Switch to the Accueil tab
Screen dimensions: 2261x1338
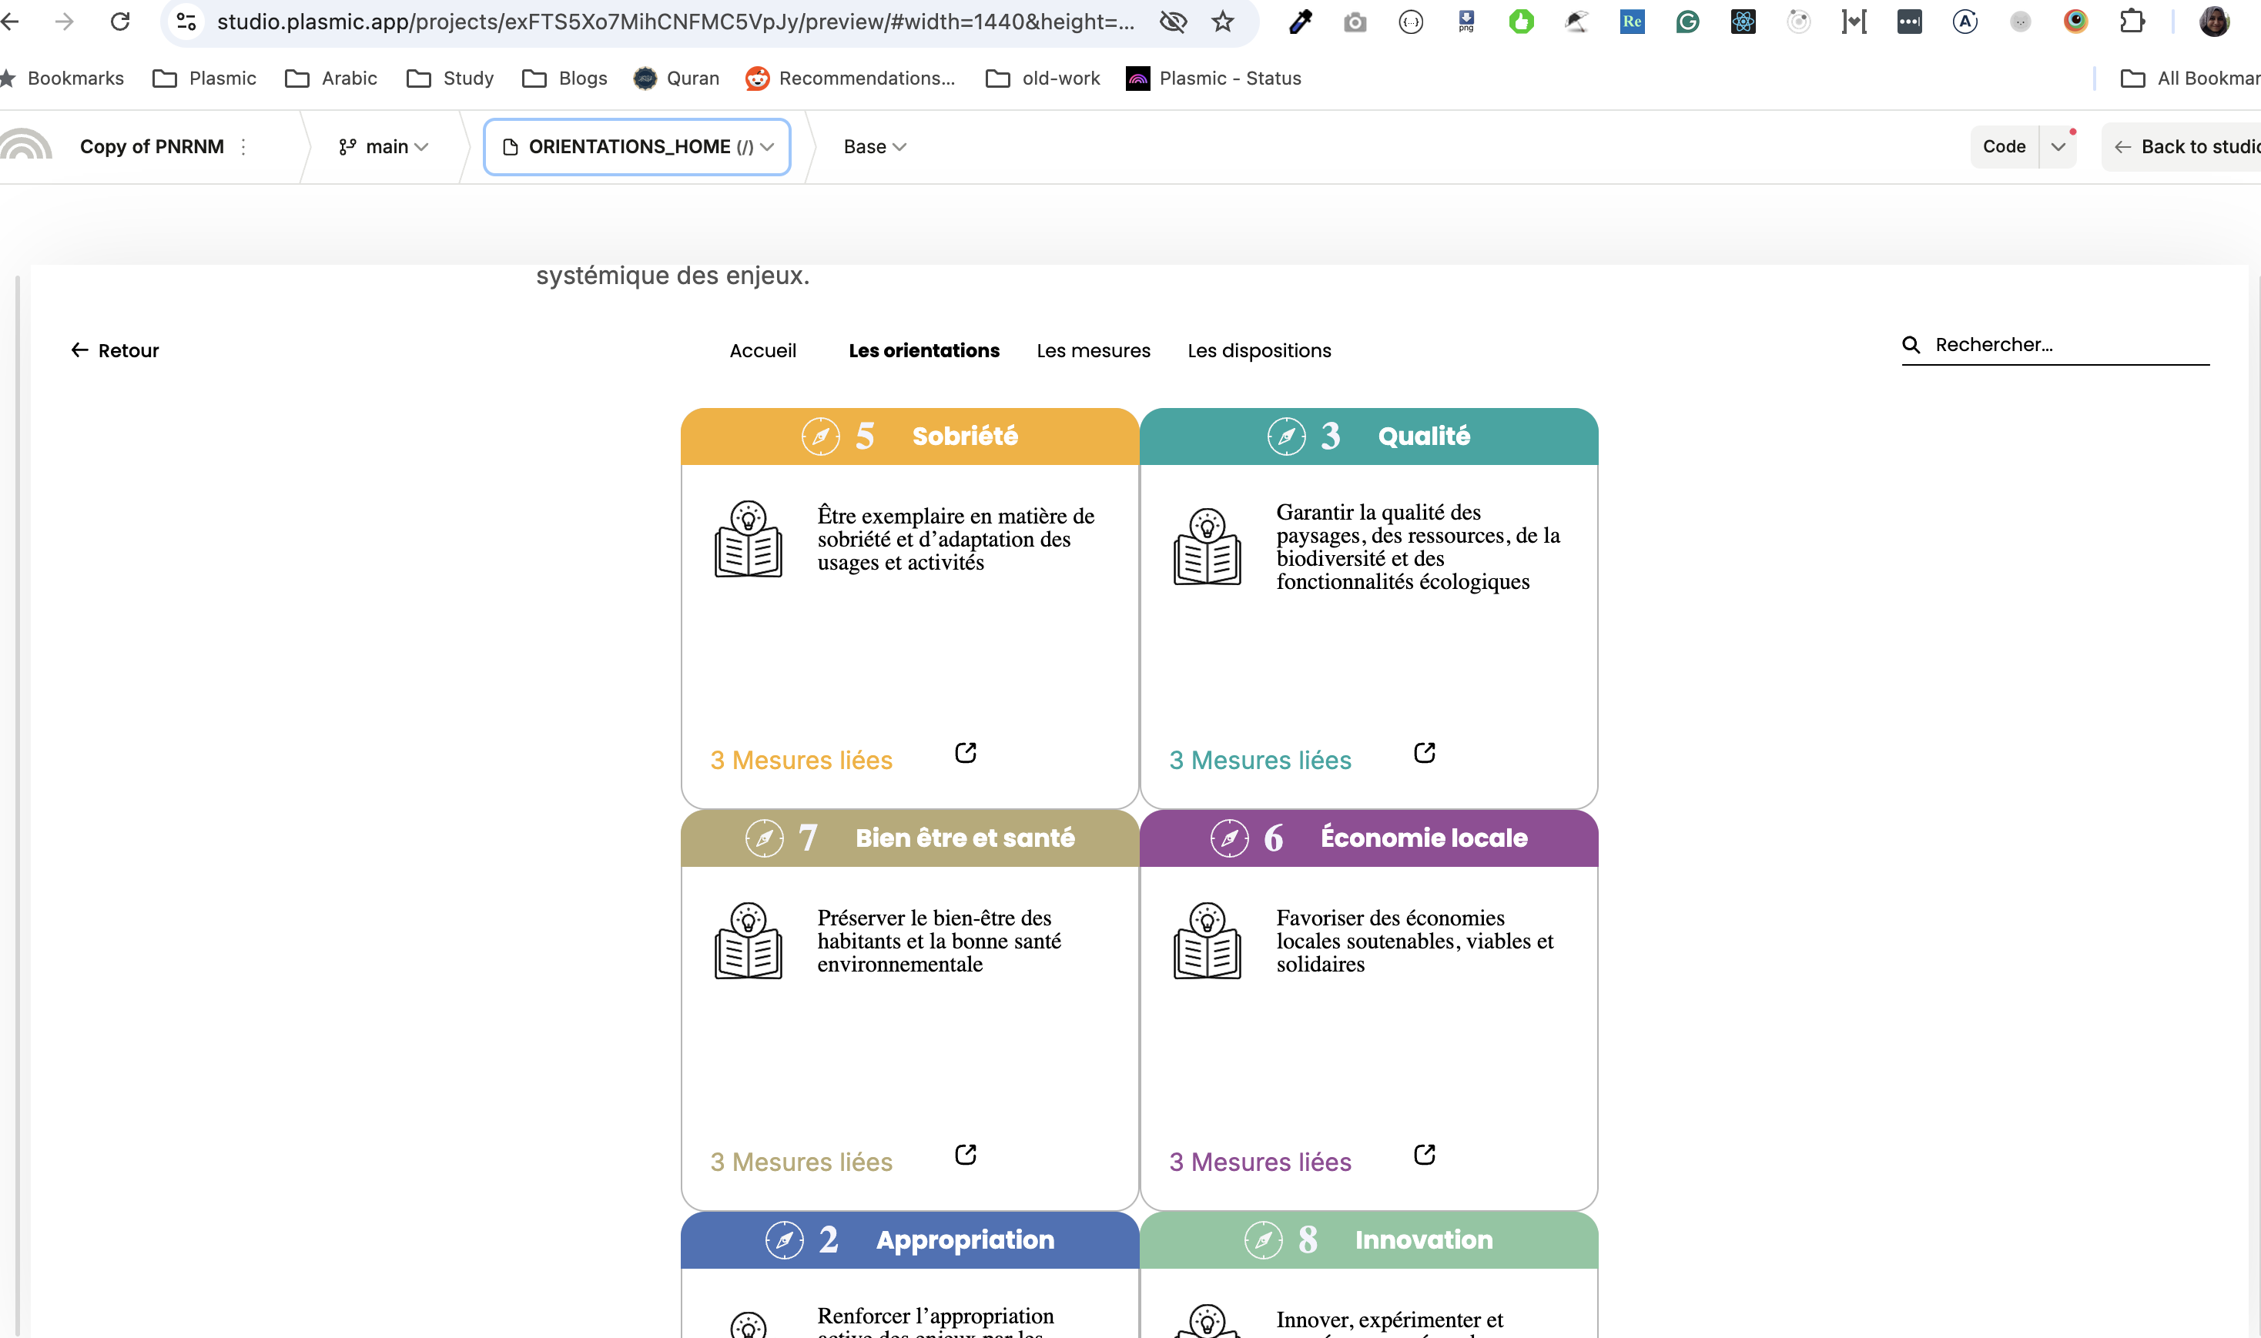[x=762, y=351]
